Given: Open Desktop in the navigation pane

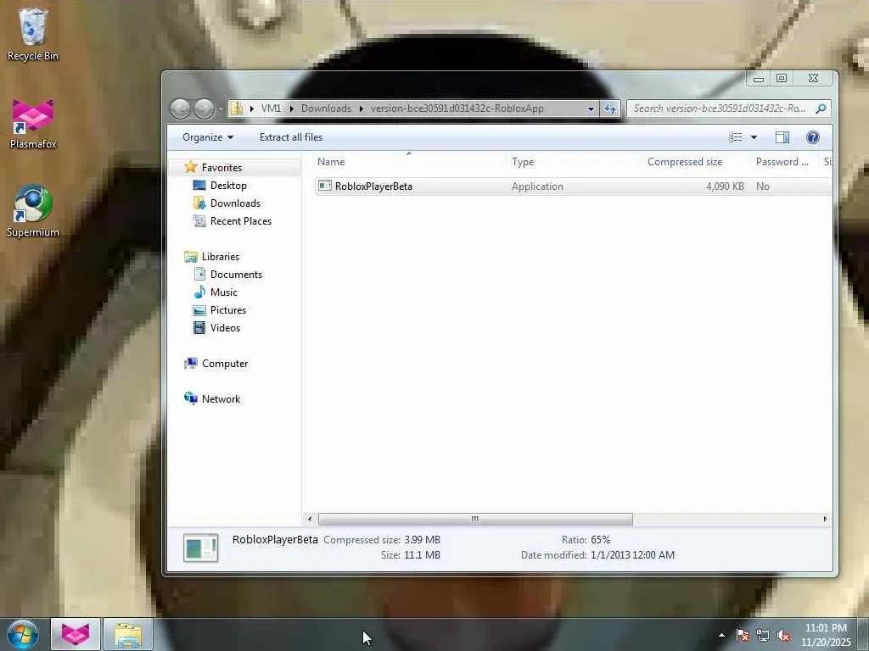Looking at the screenshot, I should [228, 186].
